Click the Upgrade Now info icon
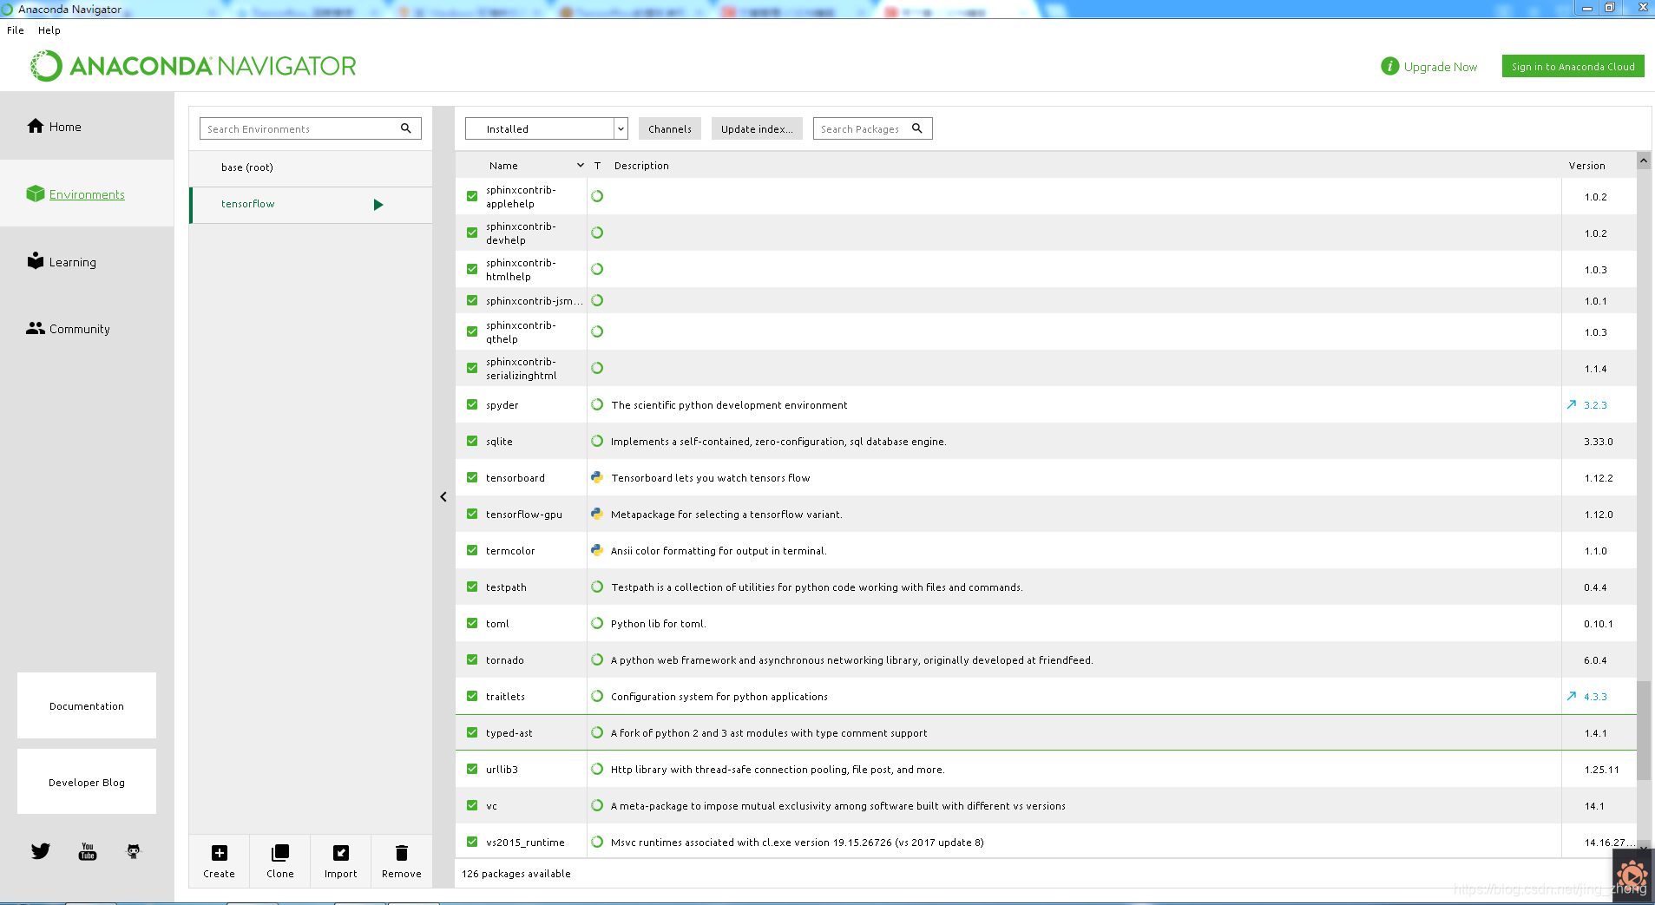 click(x=1389, y=66)
